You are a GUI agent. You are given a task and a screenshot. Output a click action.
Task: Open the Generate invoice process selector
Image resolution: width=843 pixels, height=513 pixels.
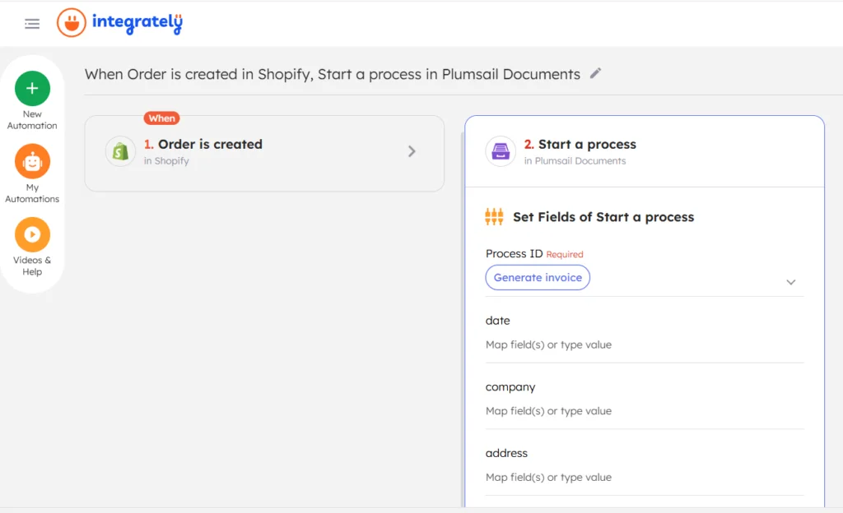coord(537,277)
